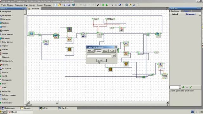Open the Интернет elements category

tap(6, 38)
